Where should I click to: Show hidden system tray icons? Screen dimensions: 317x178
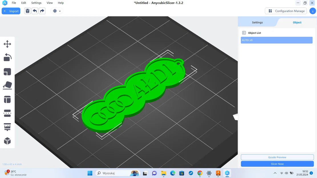pos(275,173)
